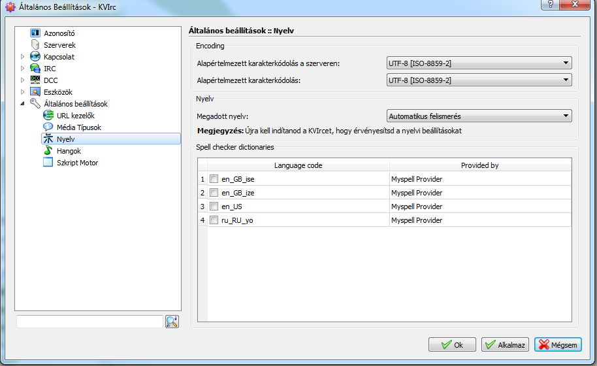The width and height of the screenshot is (597, 366).
Task: Click Myspell Provider cell for en_US
Action: [479, 206]
